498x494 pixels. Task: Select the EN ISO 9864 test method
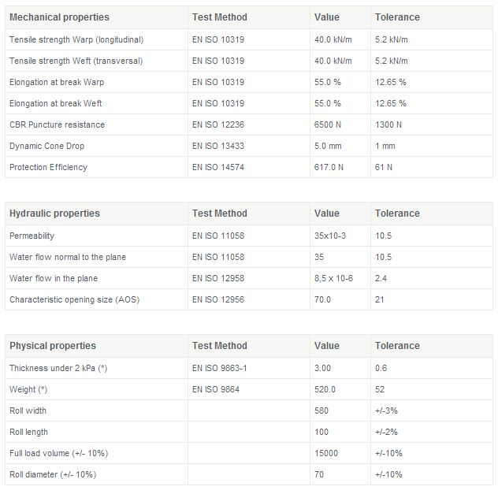point(216,389)
